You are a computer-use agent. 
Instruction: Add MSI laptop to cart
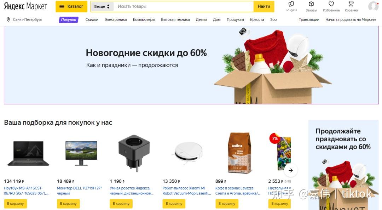click(x=15, y=203)
